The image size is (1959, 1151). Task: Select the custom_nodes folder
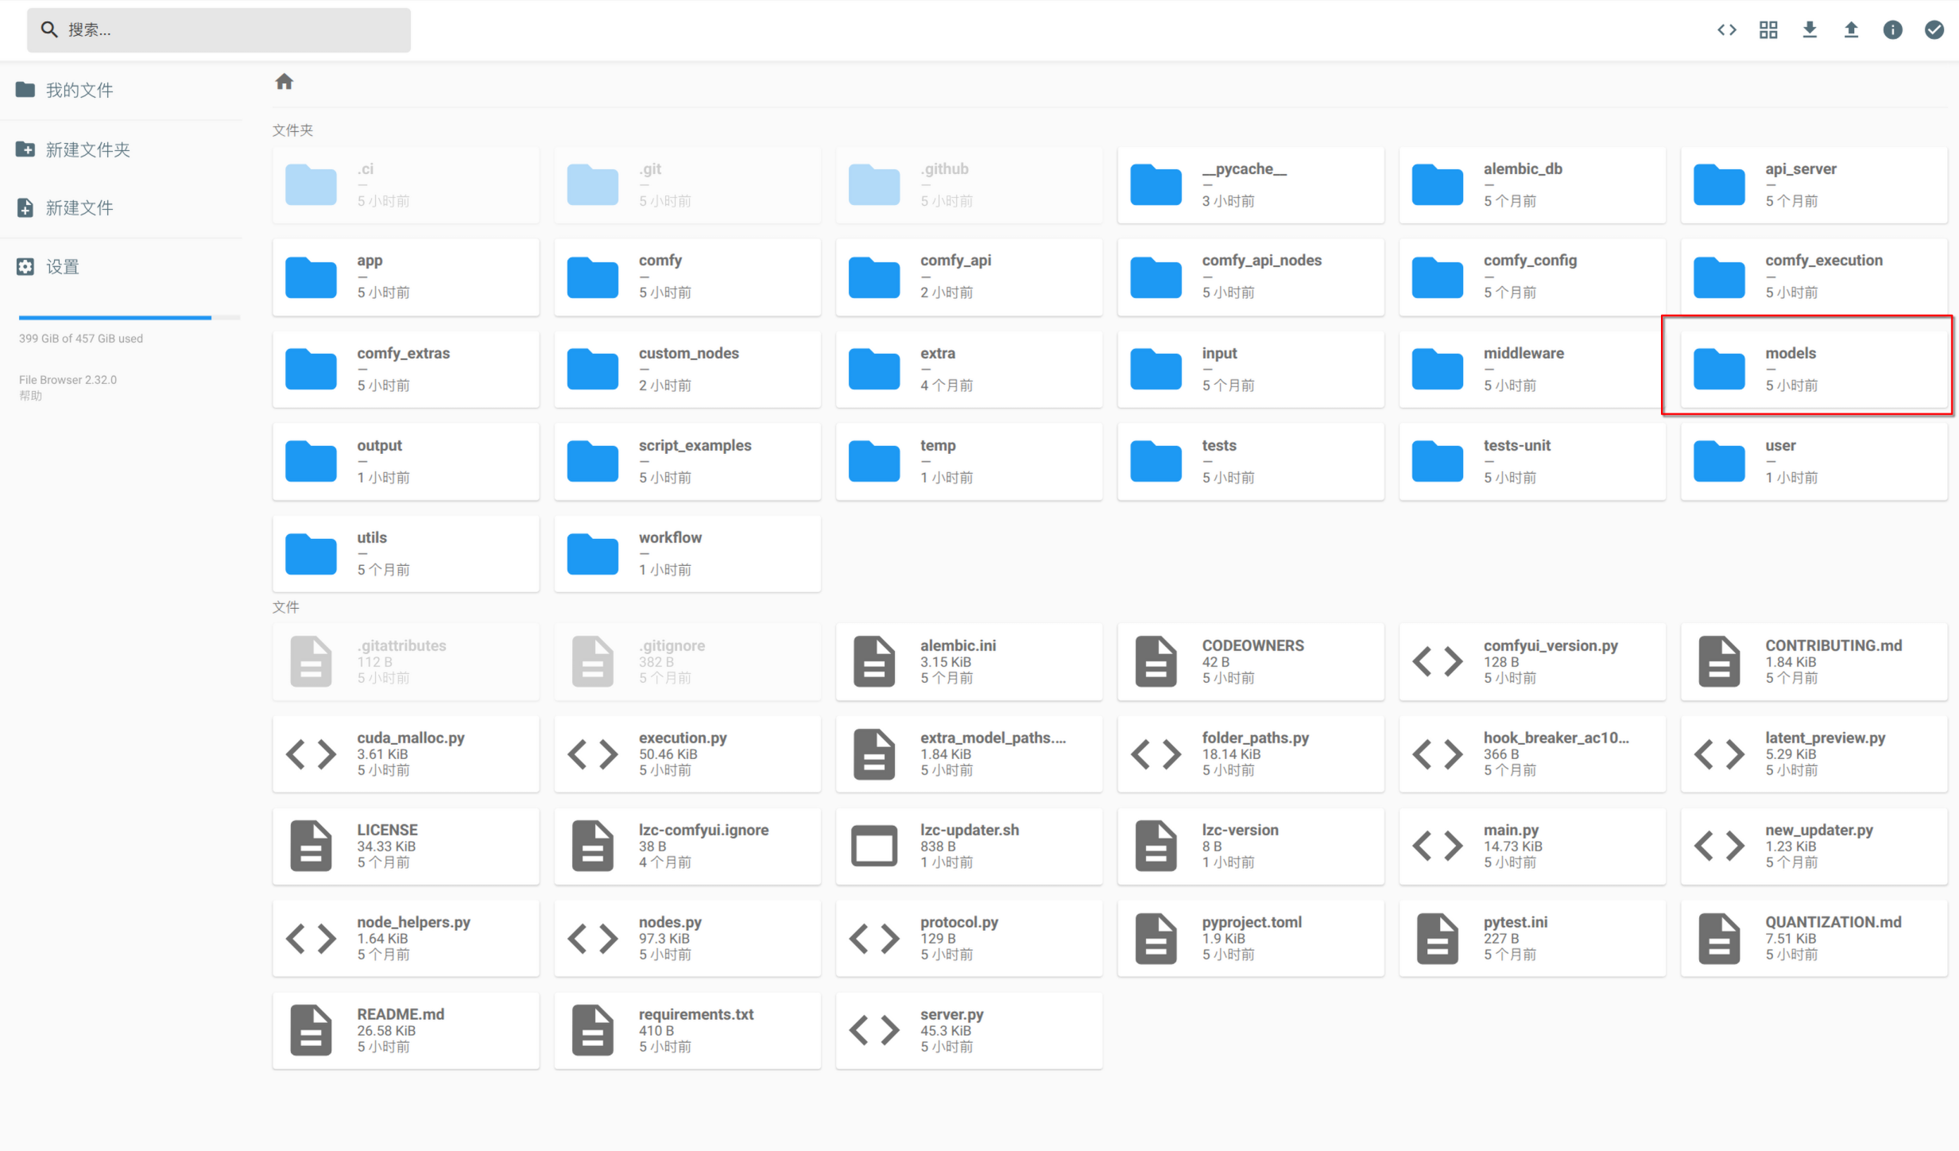pos(687,369)
